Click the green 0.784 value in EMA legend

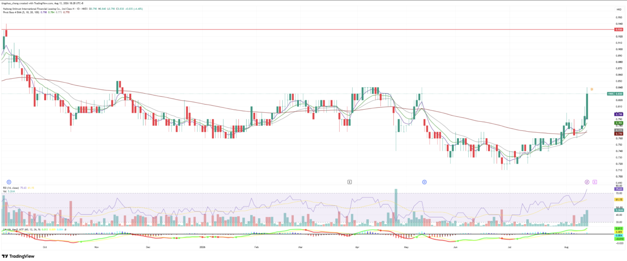click(51, 12)
